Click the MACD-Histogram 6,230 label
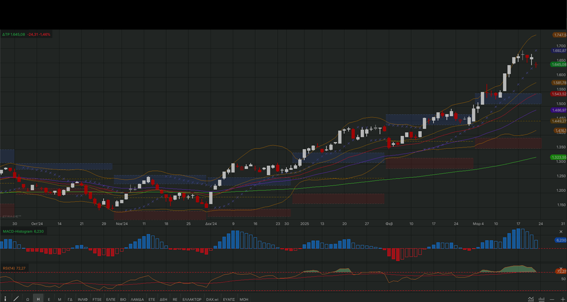The image size is (567, 302). point(23,232)
